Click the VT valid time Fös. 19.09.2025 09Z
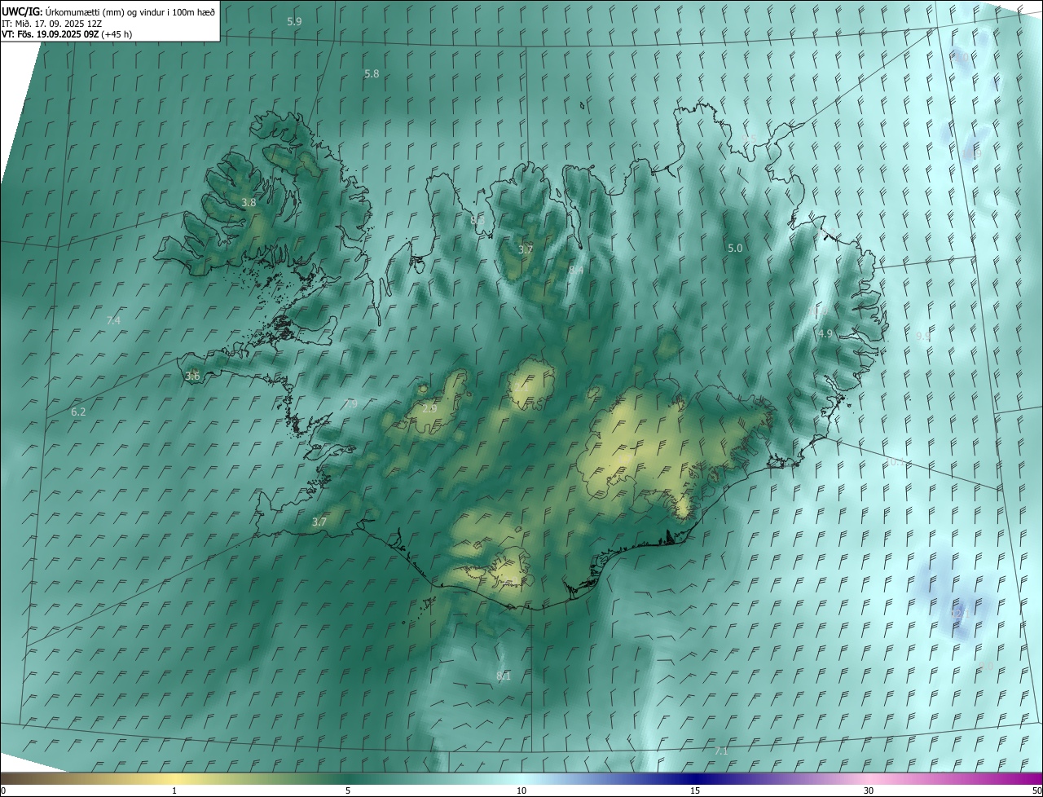This screenshot has width=1043, height=797. [x=67, y=34]
